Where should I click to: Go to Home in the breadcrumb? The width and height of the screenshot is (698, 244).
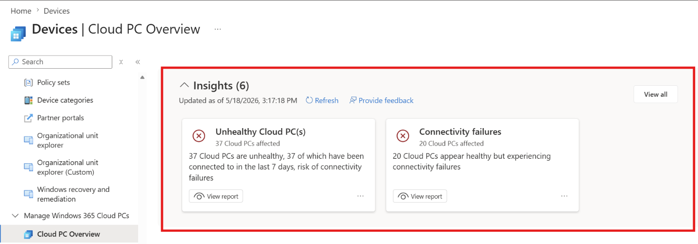[x=21, y=11]
